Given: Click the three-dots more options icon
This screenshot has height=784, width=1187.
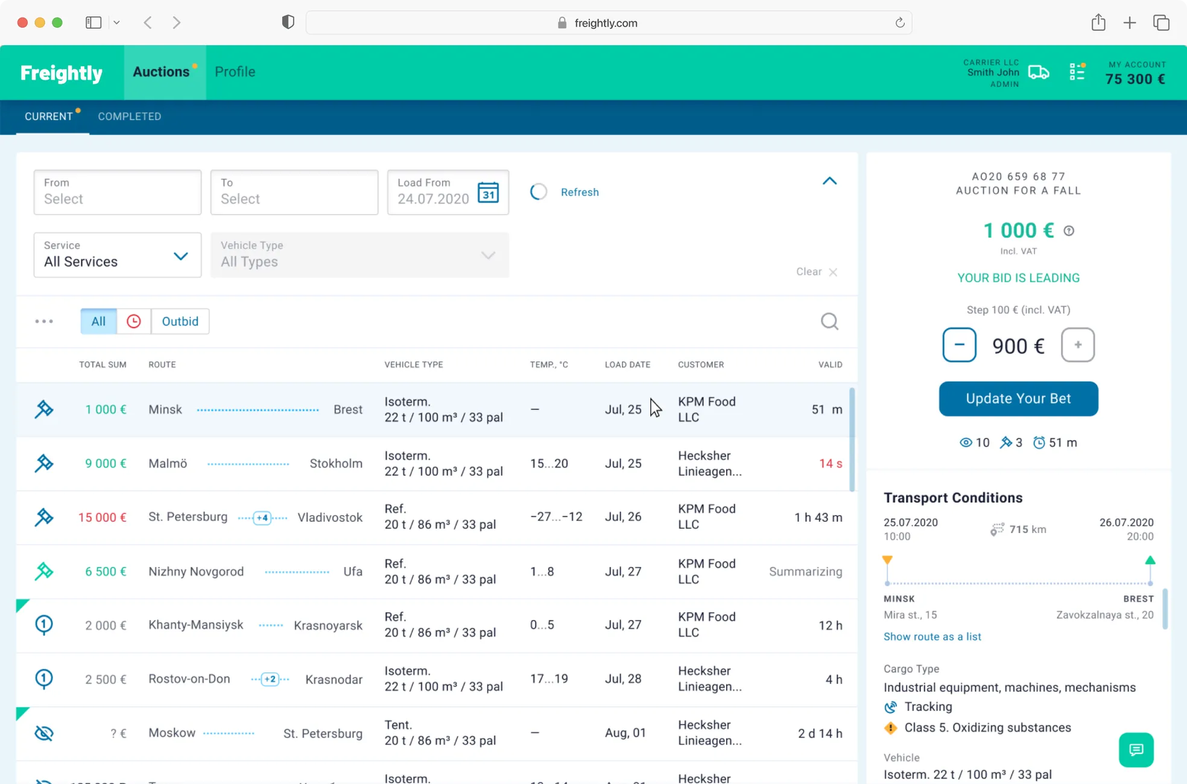Looking at the screenshot, I should pos(44,321).
